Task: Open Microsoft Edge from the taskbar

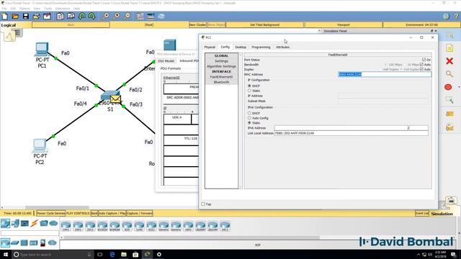Action: click(x=112, y=254)
